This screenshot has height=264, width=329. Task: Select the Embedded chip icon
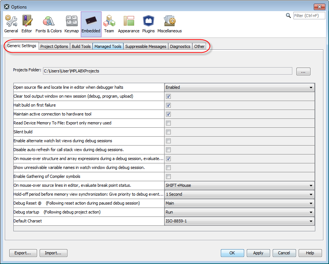(91, 24)
